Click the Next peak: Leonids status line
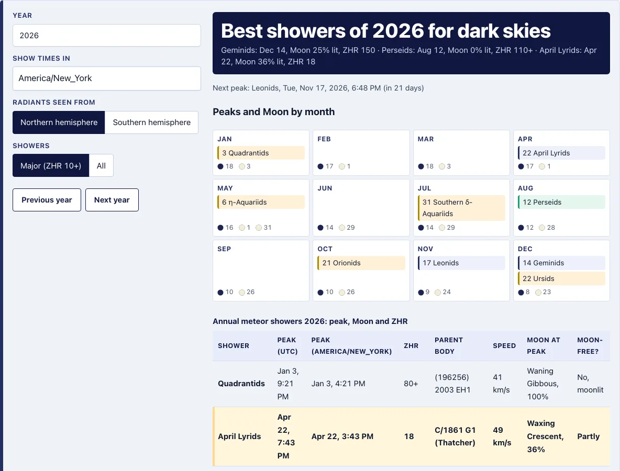Viewport: 620px width, 471px height. pos(318,88)
